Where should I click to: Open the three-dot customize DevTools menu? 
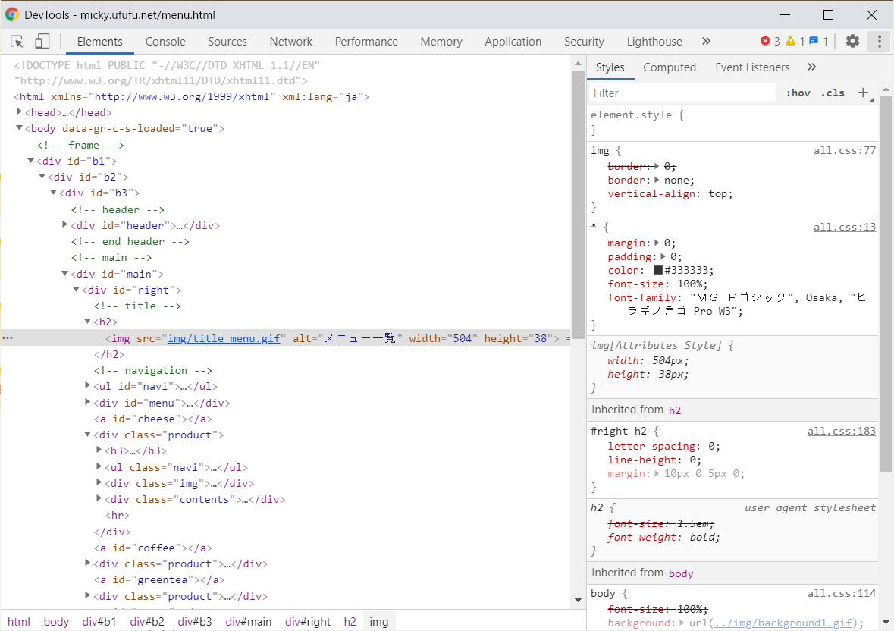[x=879, y=42]
